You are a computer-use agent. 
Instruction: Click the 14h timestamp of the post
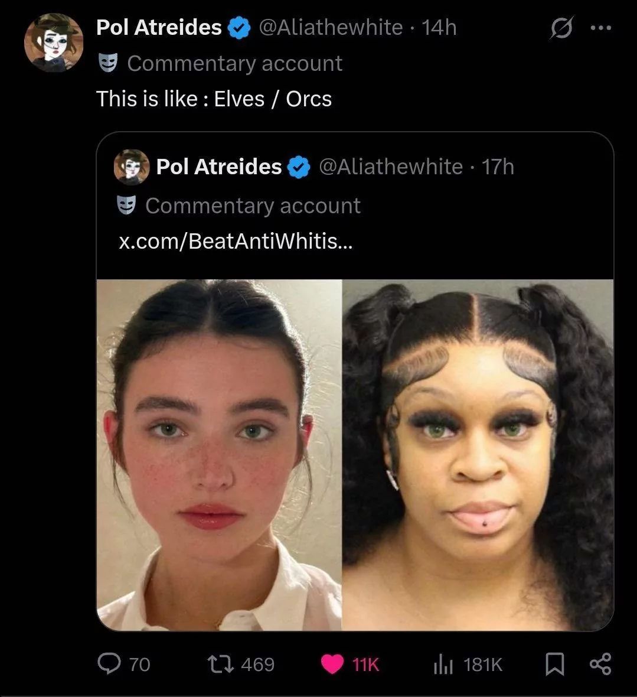click(439, 28)
